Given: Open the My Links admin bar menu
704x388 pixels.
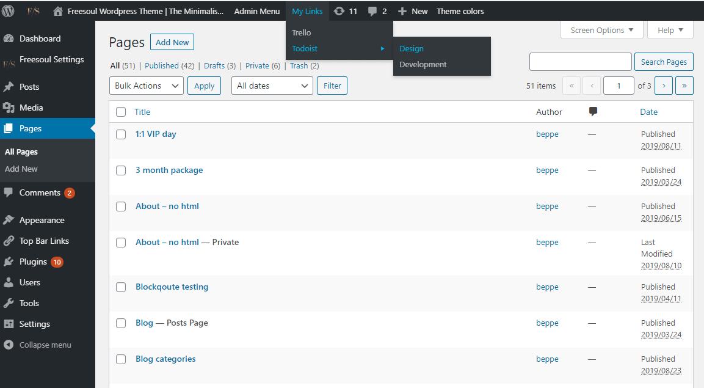Looking at the screenshot, I should [307, 11].
